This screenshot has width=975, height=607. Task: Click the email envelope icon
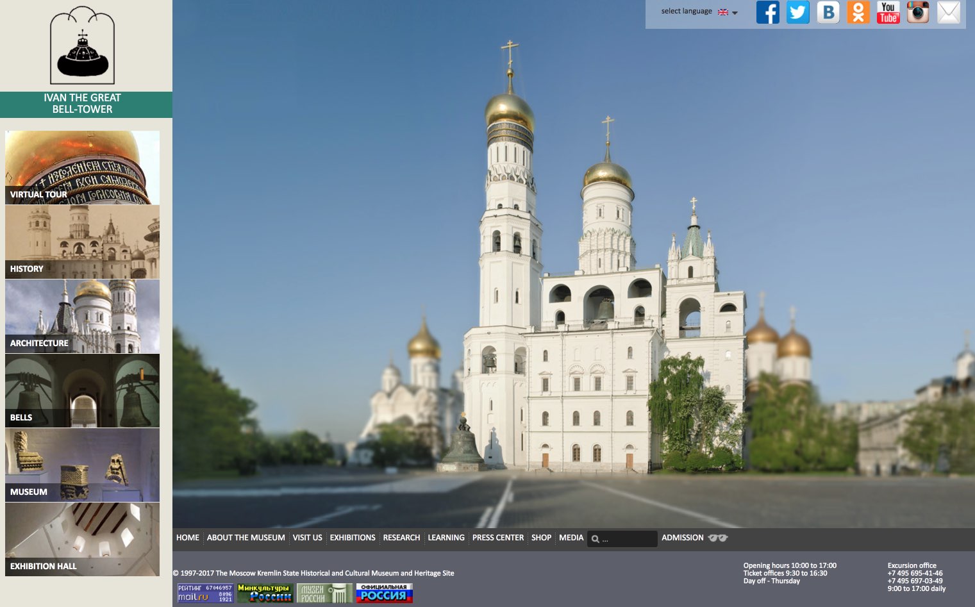pos(949,12)
